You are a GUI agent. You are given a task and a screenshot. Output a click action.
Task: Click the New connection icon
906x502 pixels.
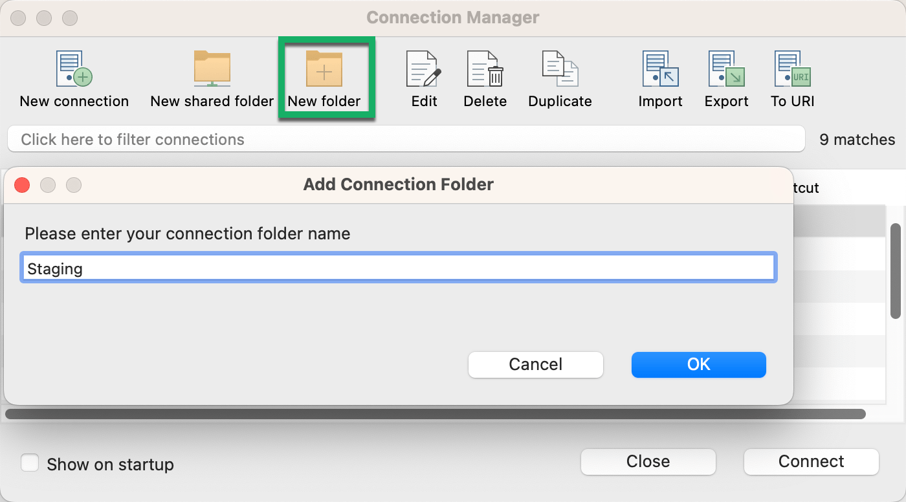tap(74, 70)
